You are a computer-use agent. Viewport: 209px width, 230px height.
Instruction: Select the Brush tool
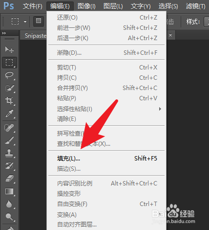pos(9,140)
